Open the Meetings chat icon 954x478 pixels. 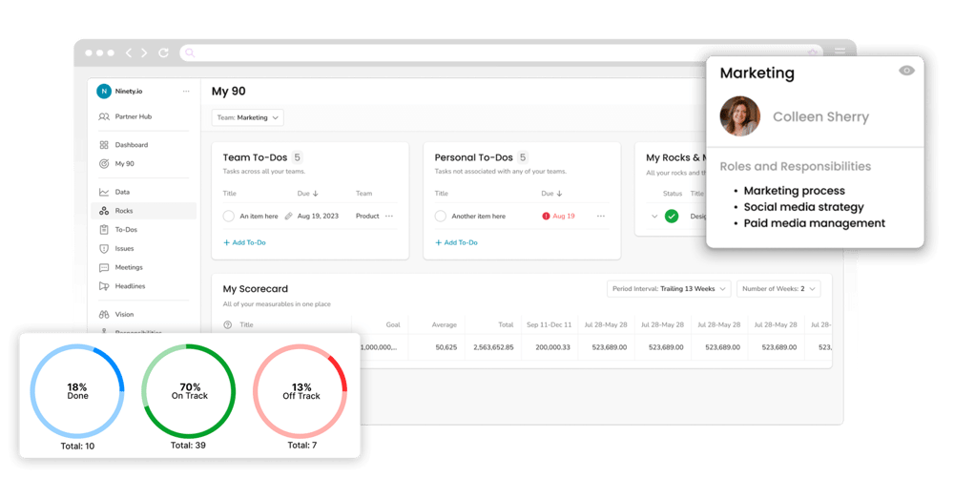coord(103,267)
